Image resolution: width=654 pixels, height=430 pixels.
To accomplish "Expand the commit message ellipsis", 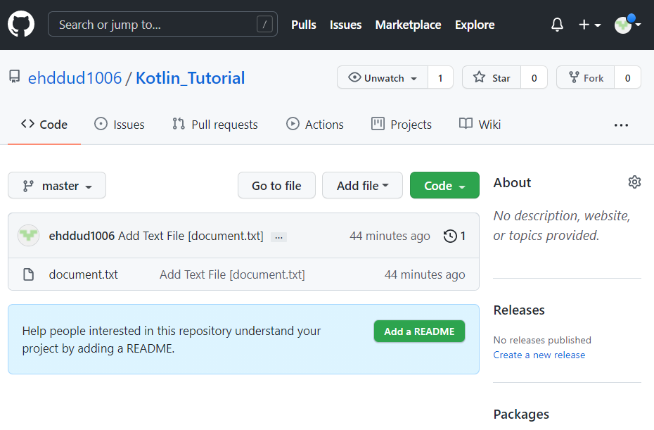I will pos(278,237).
